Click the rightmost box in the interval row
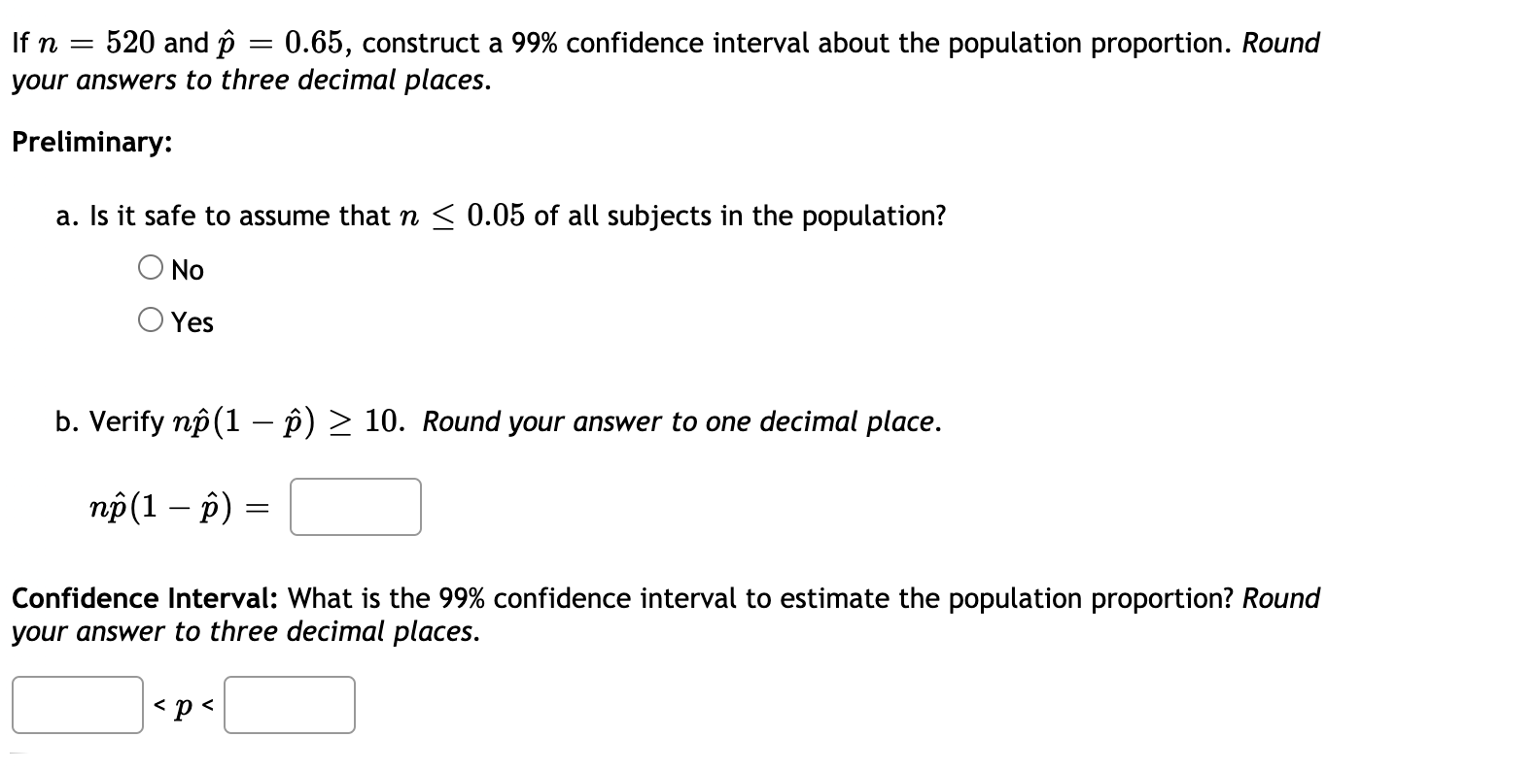Screen dimensions: 1536x771 [x=289, y=706]
